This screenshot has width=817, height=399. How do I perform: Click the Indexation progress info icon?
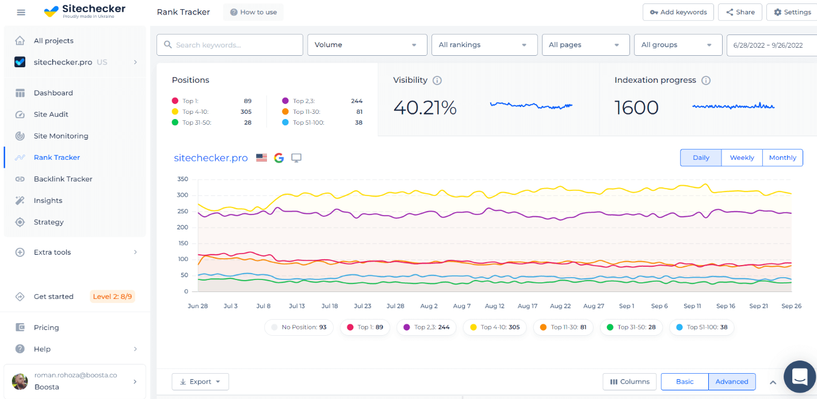click(706, 80)
